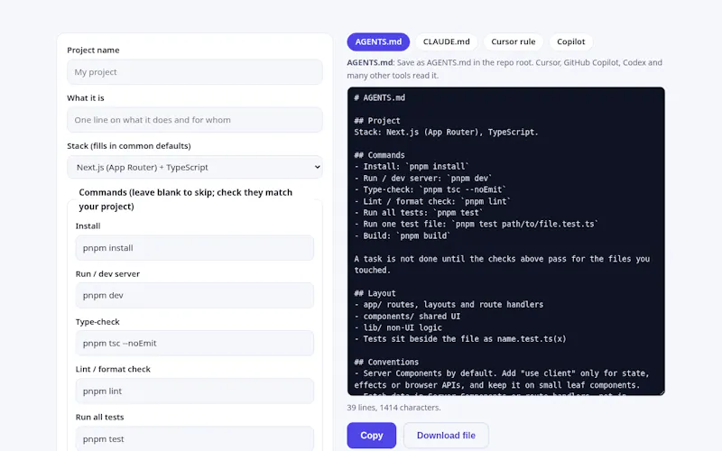722x451 pixels.
Task: Copy the generated file contents
Action: (x=371, y=436)
